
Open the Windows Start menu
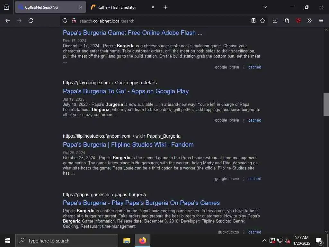(8, 241)
